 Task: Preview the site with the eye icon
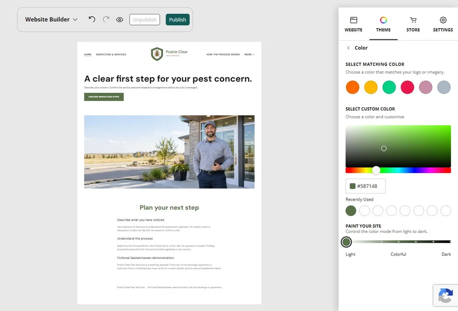click(x=119, y=20)
